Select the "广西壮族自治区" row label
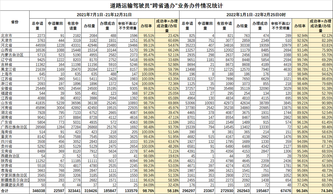The width and height of the screenshot is (333, 194). point(15,127)
